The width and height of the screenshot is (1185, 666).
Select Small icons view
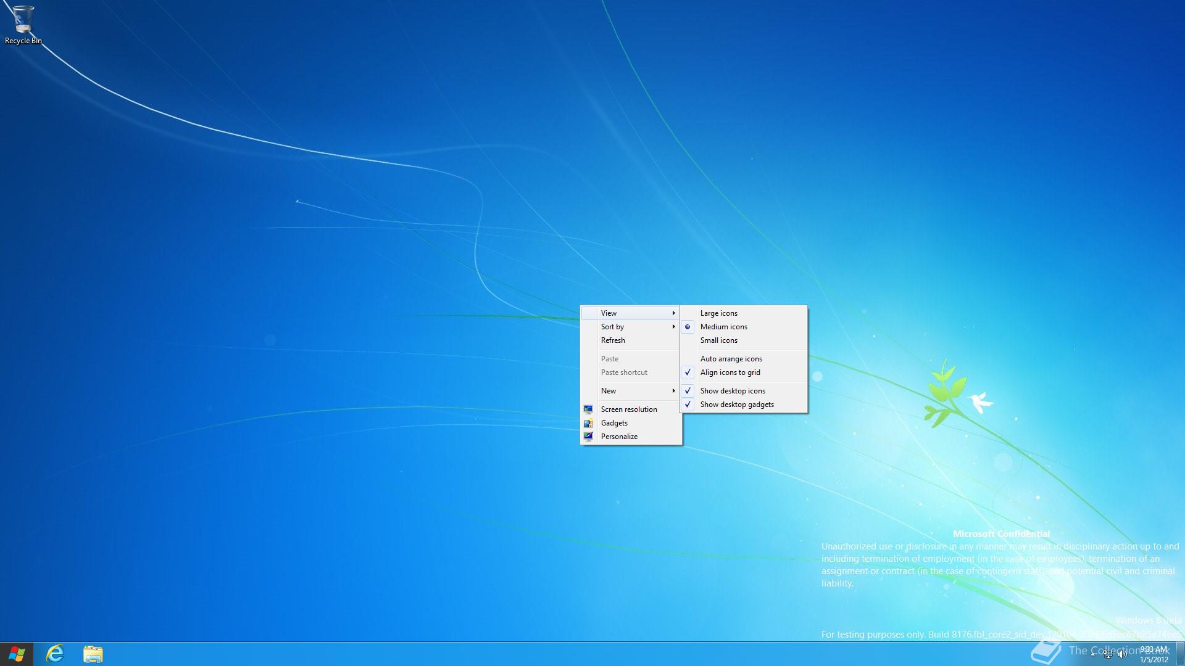pos(744,340)
